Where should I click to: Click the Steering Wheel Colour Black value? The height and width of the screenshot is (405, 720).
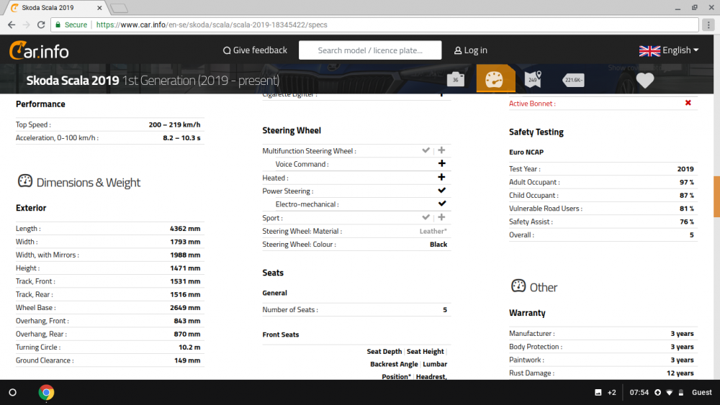click(438, 245)
